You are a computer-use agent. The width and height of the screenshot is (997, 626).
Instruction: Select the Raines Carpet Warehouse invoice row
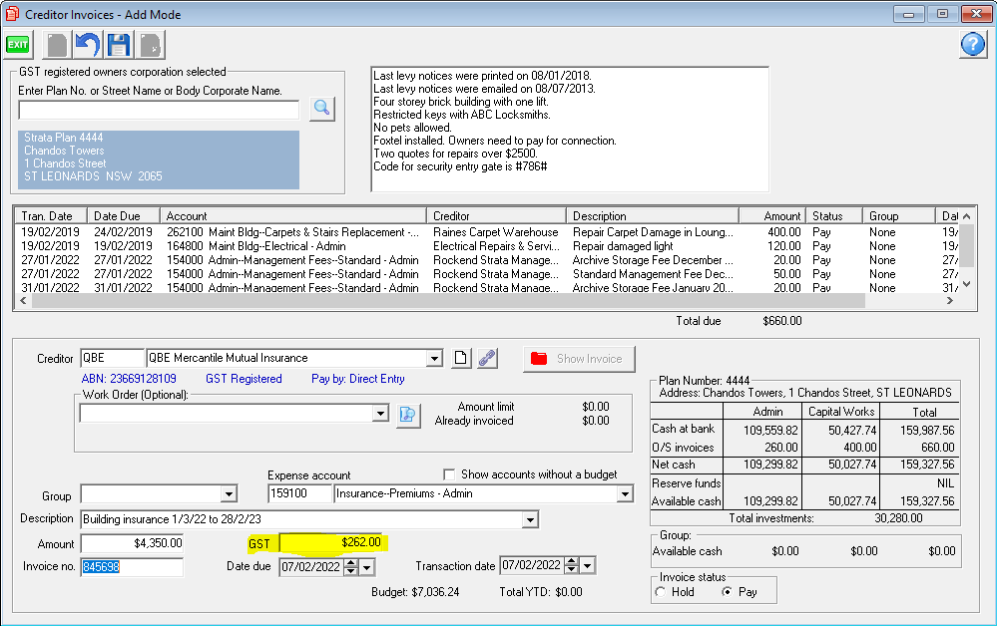tap(497, 232)
